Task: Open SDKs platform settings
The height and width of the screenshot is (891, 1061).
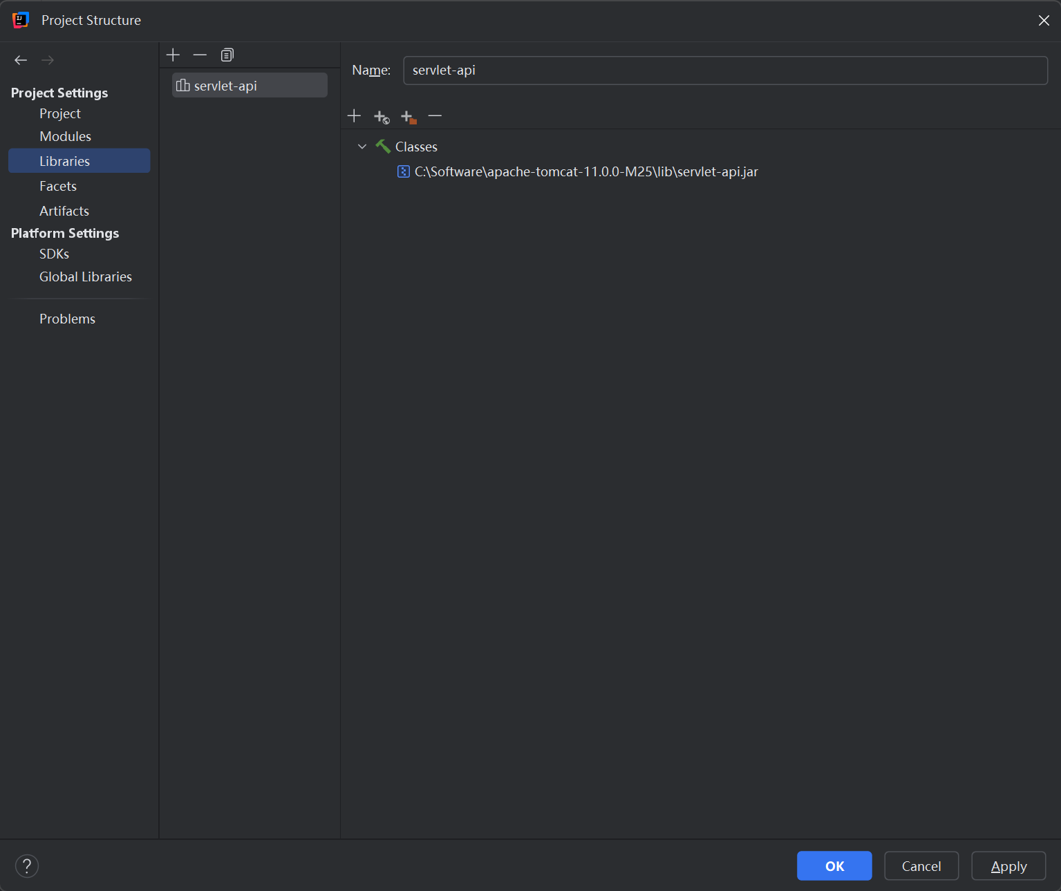Action: [55, 254]
